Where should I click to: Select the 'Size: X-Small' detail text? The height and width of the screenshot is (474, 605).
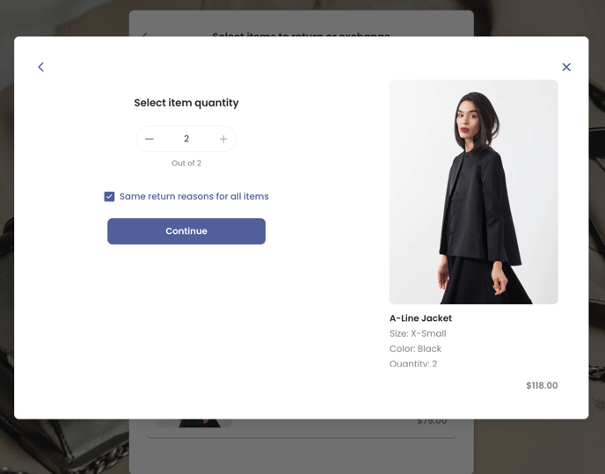pyautogui.click(x=418, y=334)
